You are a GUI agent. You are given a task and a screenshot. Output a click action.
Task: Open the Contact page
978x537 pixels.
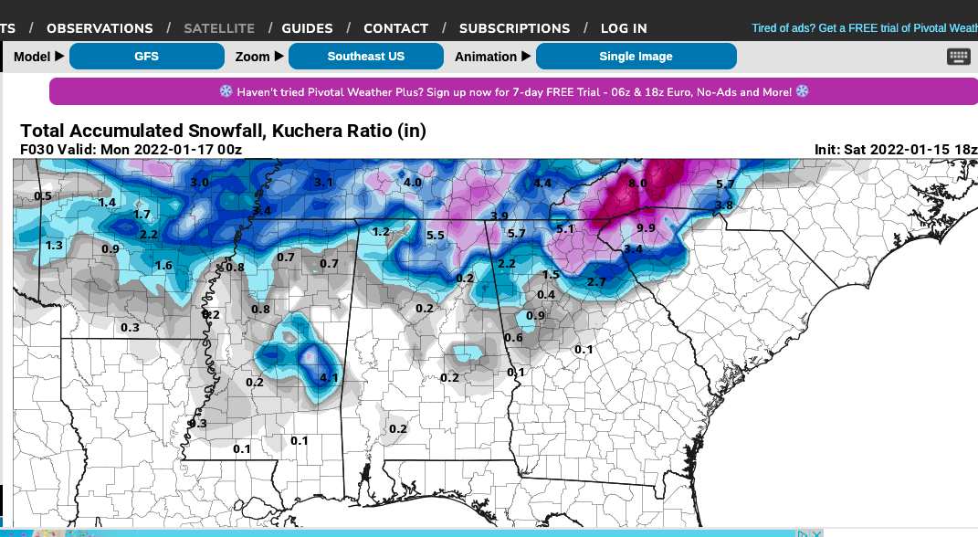[396, 28]
